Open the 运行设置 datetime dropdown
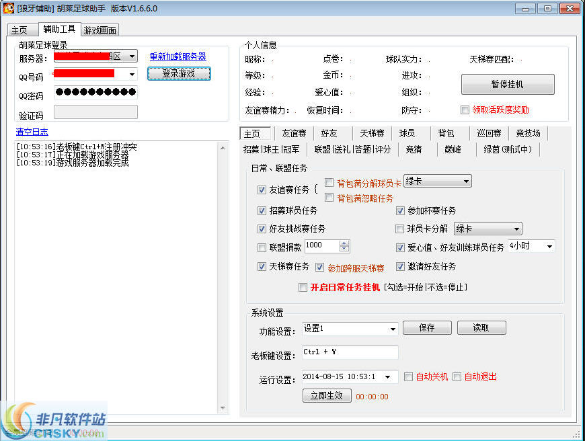 (x=387, y=377)
